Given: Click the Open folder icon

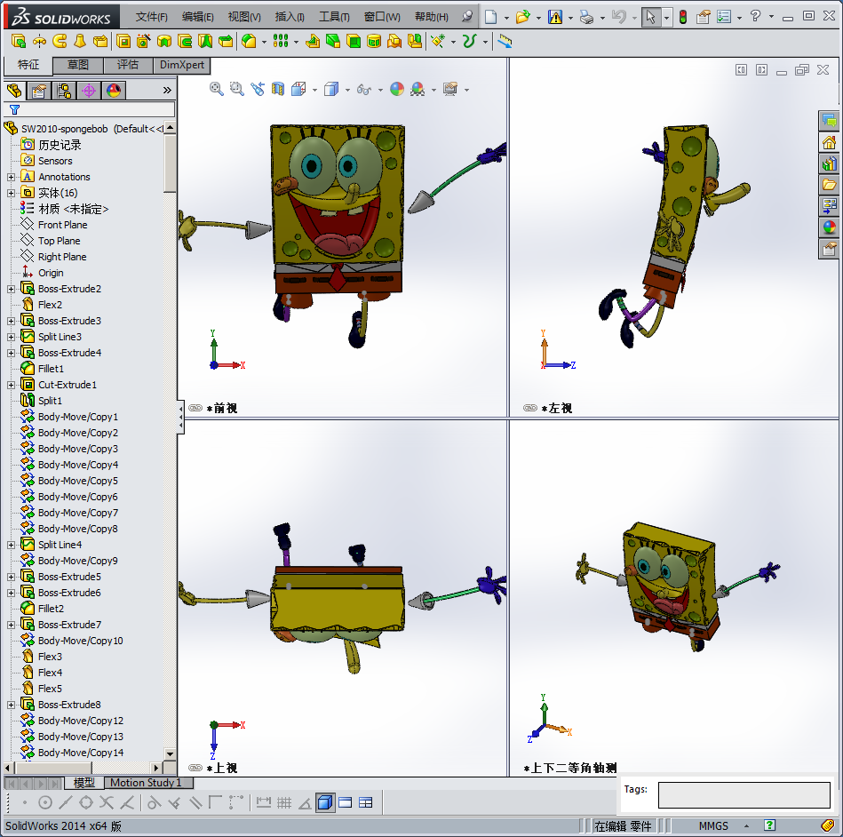Looking at the screenshot, I should 522,17.
